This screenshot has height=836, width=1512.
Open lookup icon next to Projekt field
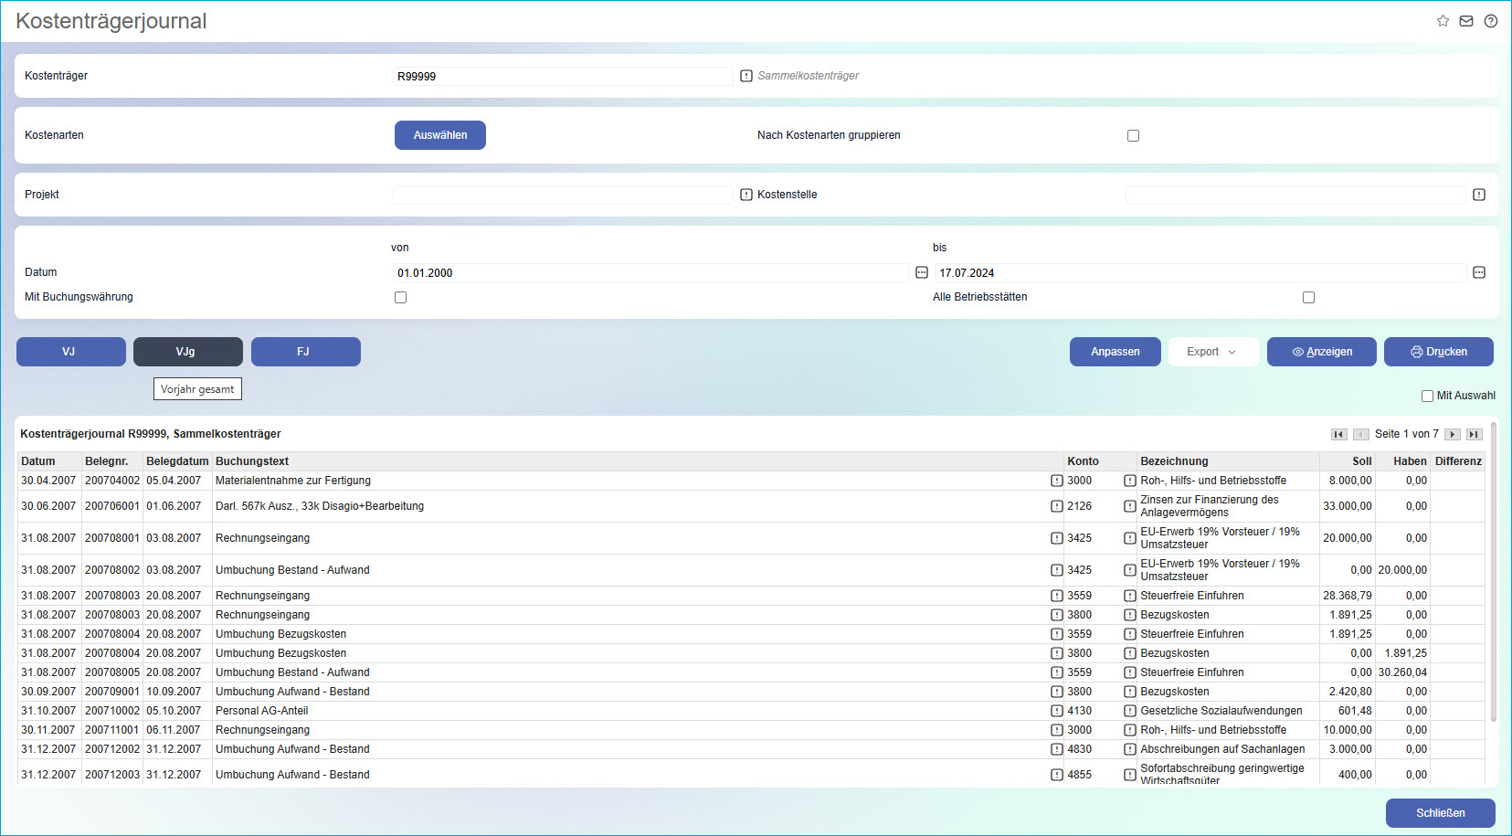click(746, 195)
